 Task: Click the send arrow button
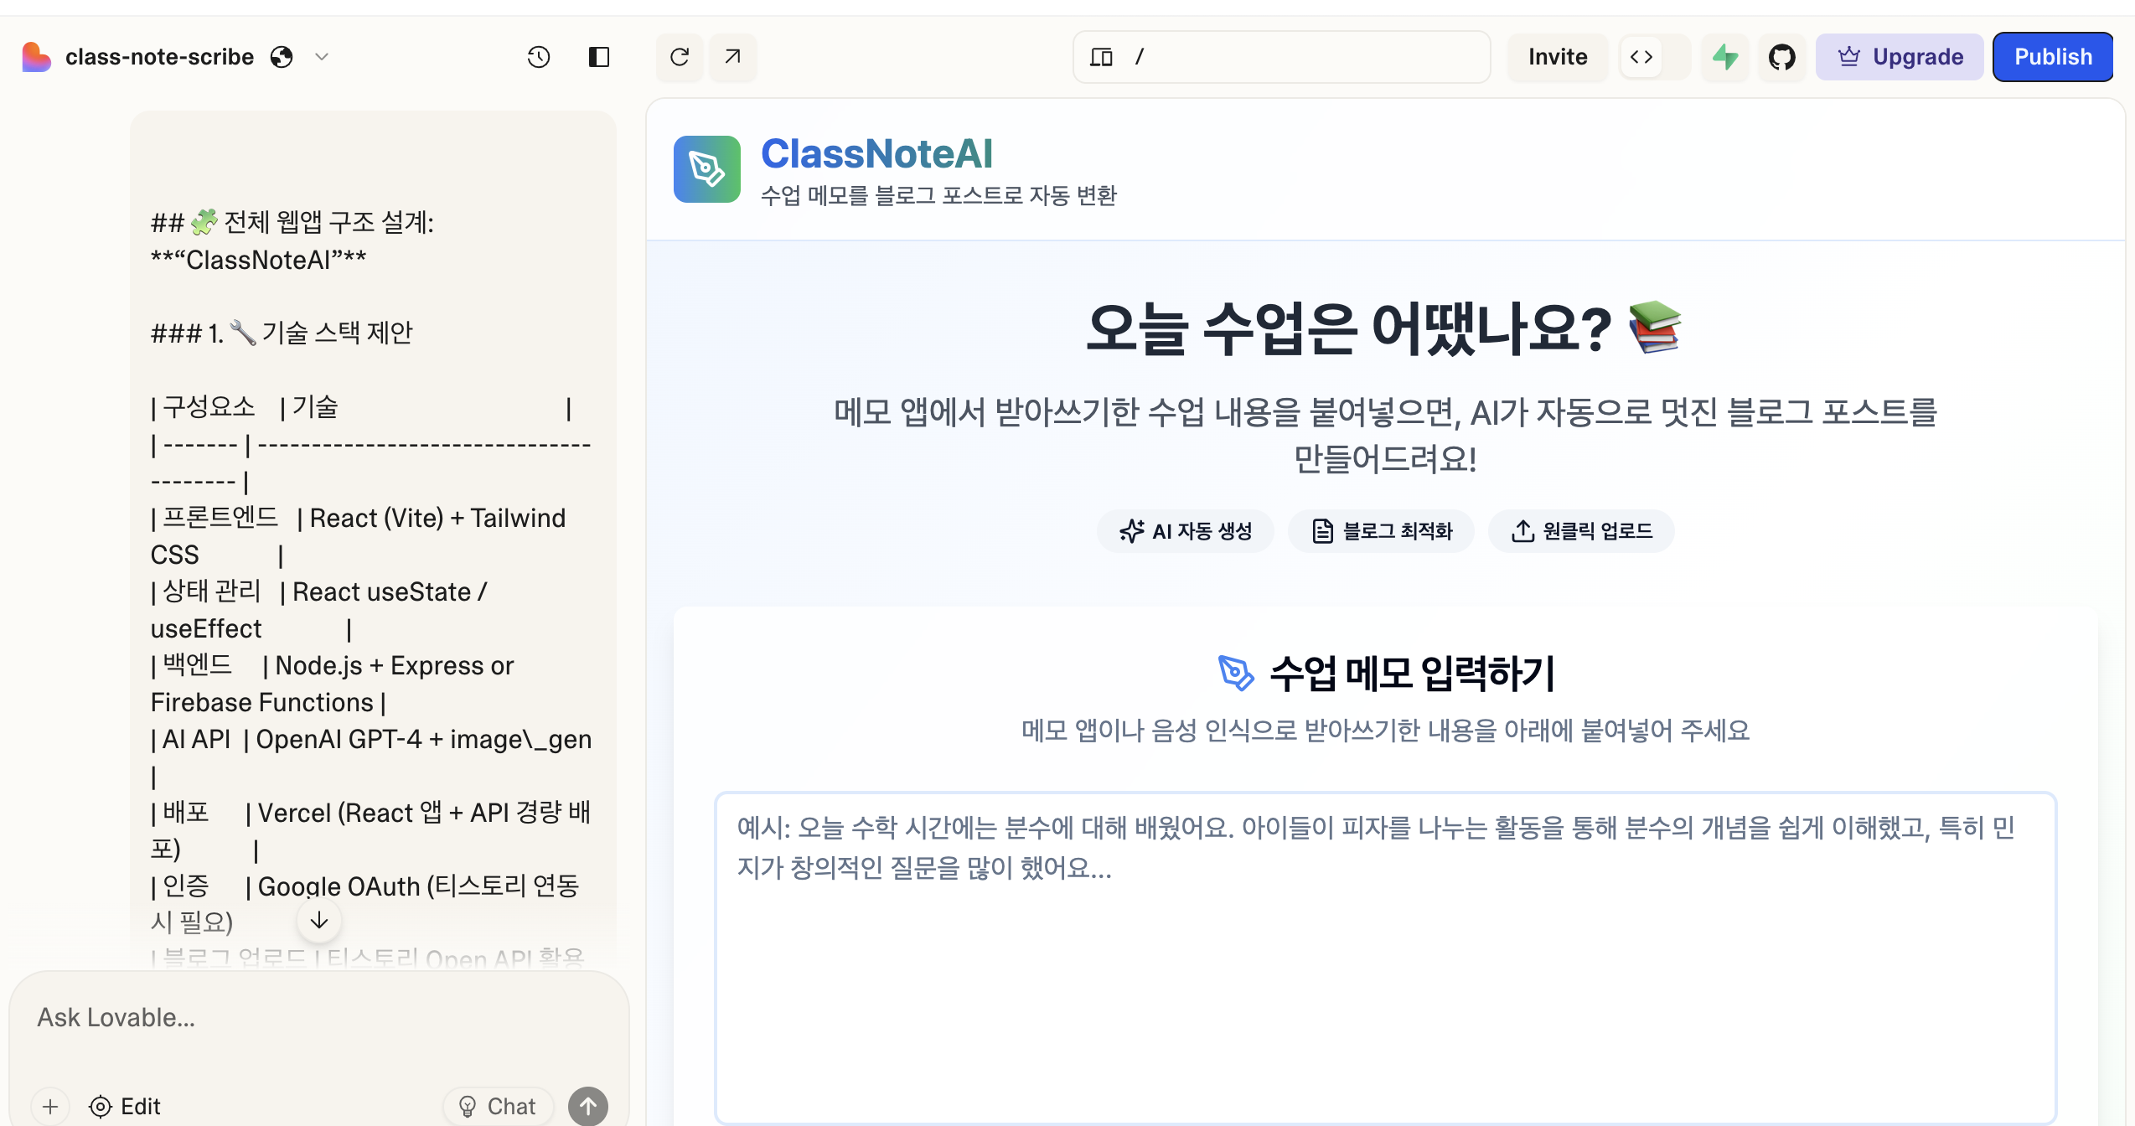[588, 1106]
